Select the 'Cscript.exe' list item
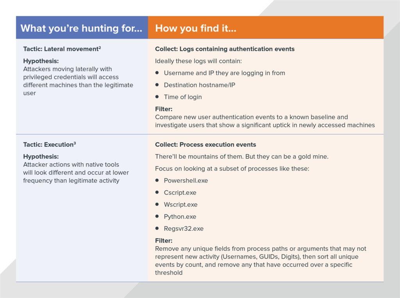Image resolution: width=400 pixels, height=298 pixels. pyautogui.click(x=180, y=193)
